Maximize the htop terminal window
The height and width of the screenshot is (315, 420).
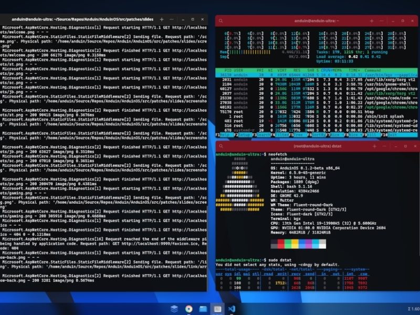point(403,21)
